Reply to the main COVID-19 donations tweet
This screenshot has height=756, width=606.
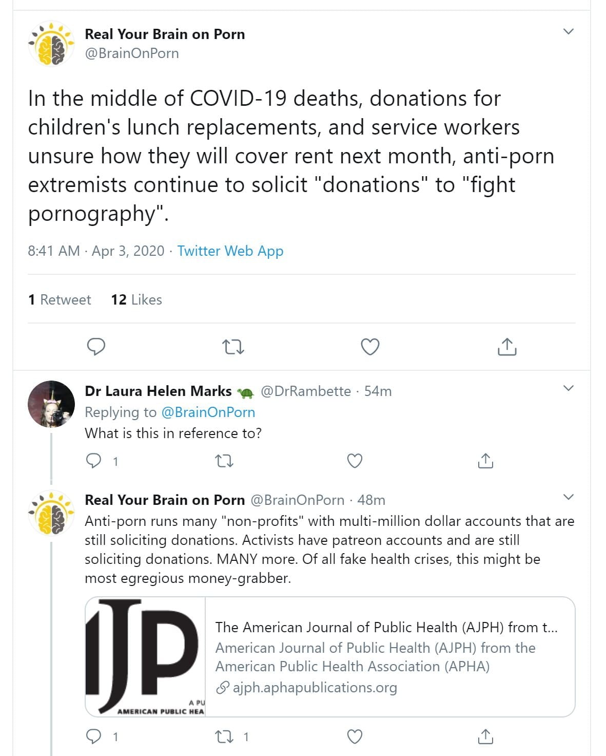point(96,347)
